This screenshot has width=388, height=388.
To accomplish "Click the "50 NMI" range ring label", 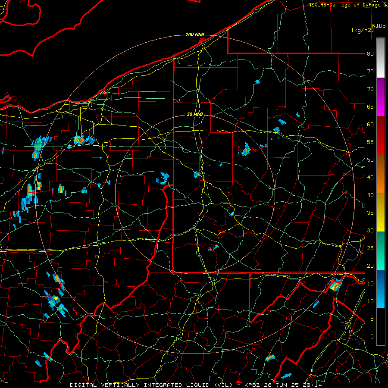I will (195, 114).
